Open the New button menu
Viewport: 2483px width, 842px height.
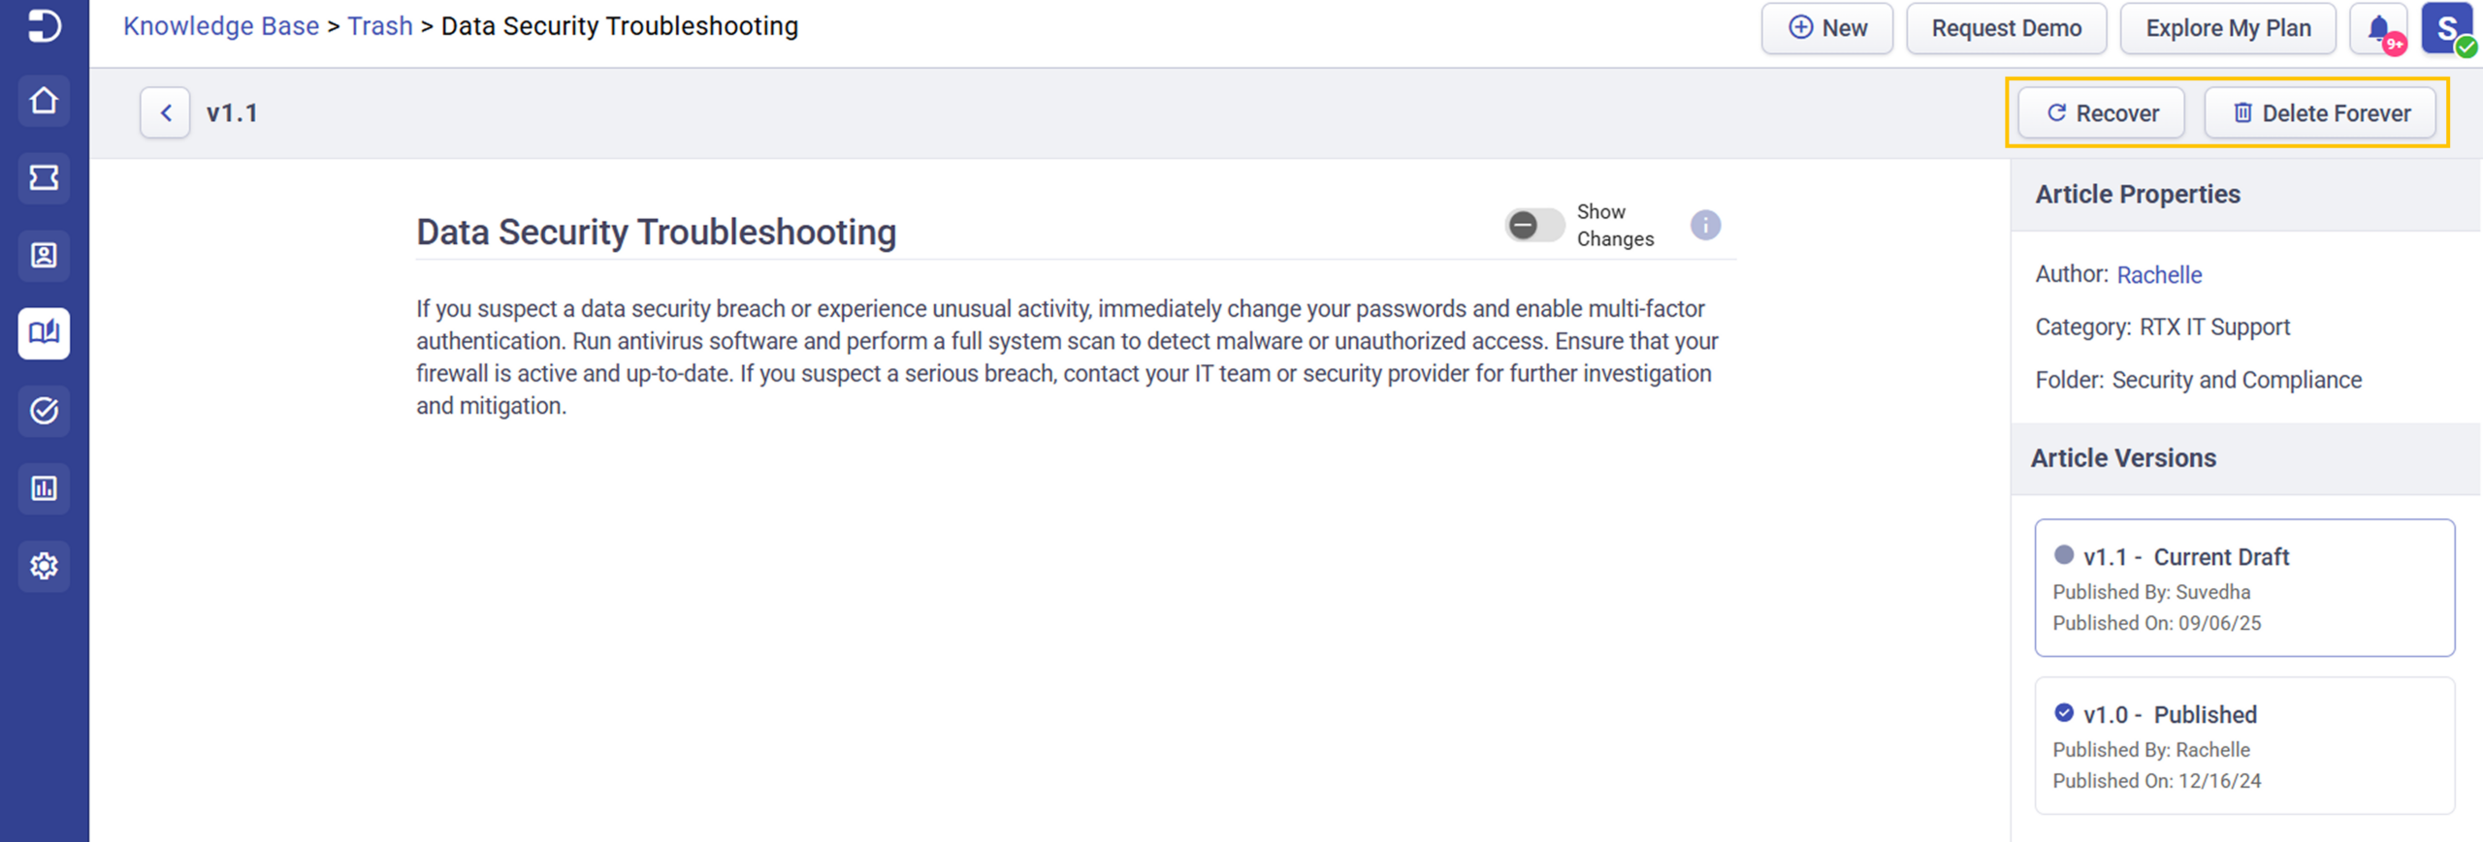point(1827,29)
